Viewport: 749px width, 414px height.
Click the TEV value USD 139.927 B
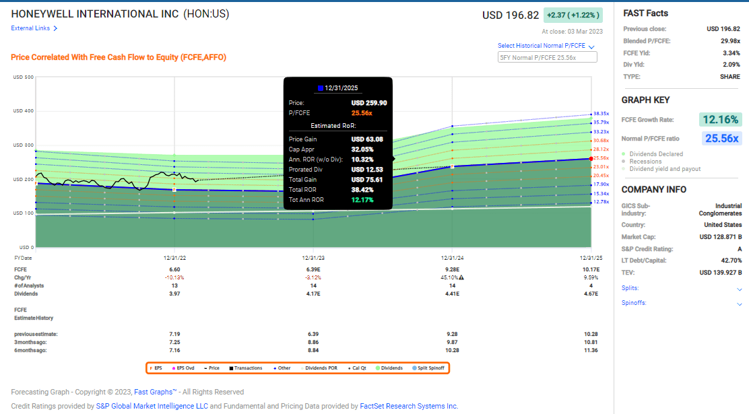click(x=721, y=273)
